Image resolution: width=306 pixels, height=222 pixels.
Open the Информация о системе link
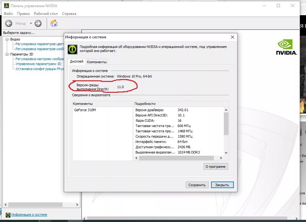29,215
